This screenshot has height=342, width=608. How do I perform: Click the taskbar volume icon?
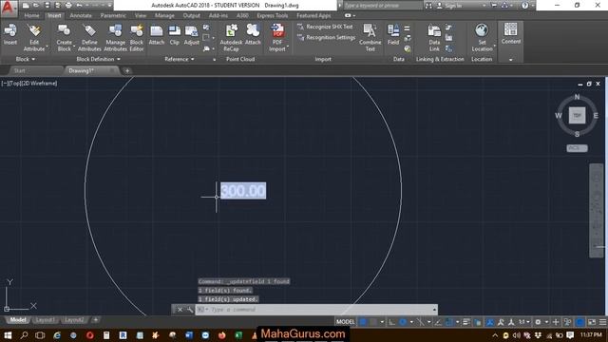[517, 335]
